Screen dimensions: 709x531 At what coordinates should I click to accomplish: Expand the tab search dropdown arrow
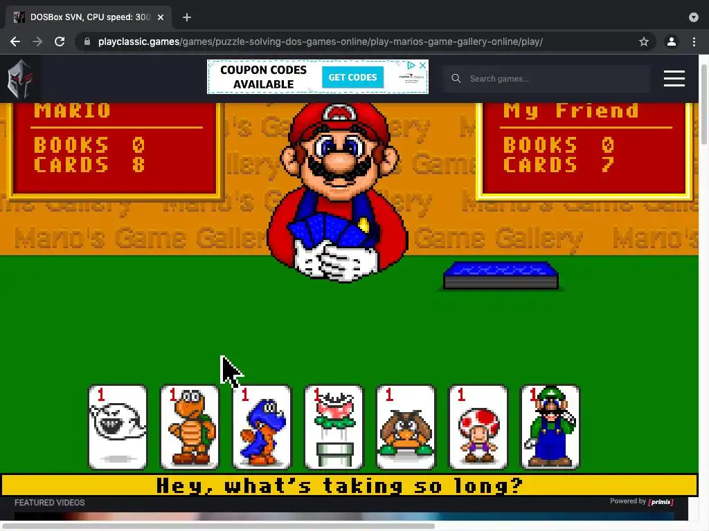pos(694,17)
